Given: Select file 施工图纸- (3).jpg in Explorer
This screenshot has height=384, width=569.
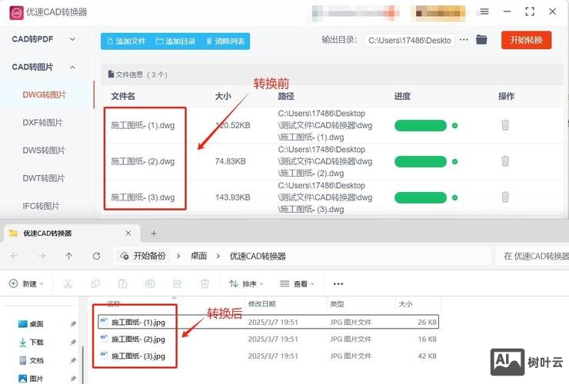Looking at the screenshot, I should pos(268,356).
